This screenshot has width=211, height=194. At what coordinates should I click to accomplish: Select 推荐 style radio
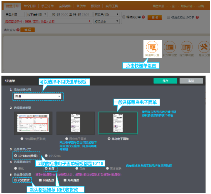pos(46,168)
